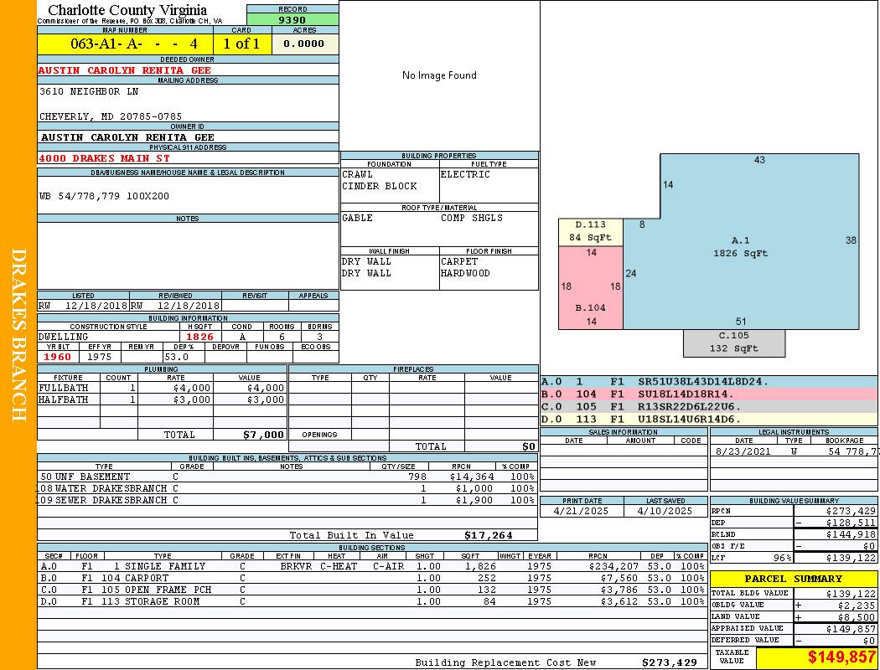The height and width of the screenshot is (670, 880).
Task: Click plumbing total $7,000
Action: pos(264,435)
